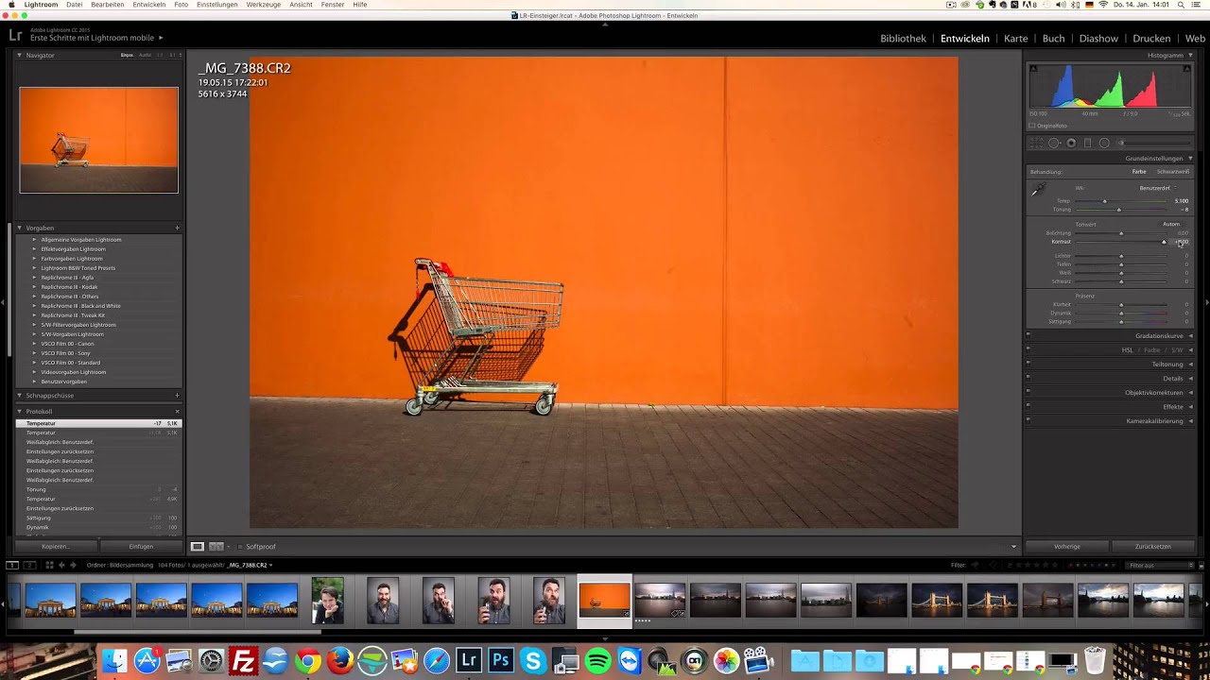1210x680 pixels.
Task: Click the Navigator preview image
Action: (x=98, y=140)
